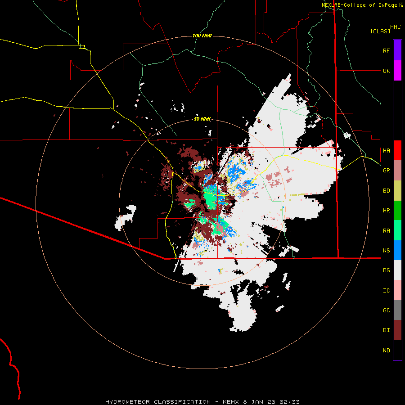Image resolution: width=405 pixels, height=405 pixels.
Task: Pick the HR heavy rain green swatch
Action: (397, 211)
